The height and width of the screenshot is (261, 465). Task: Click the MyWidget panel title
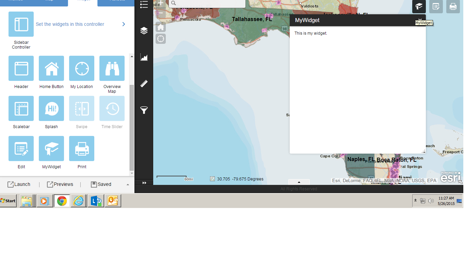pyautogui.click(x=307, y=20)
